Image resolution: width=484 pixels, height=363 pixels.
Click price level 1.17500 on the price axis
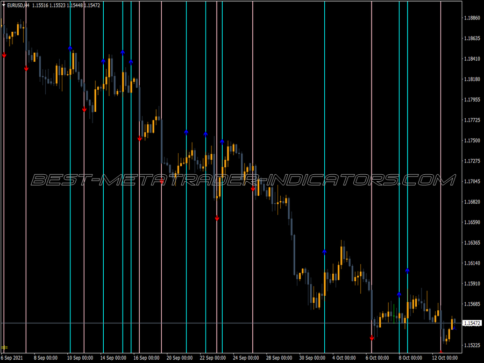[472, 140]
